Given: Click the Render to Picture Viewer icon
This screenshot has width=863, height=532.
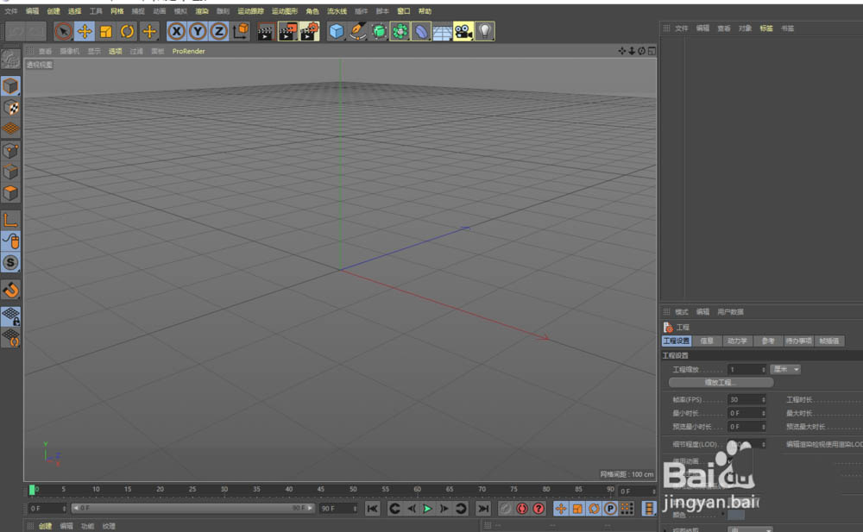Looking at the screenshot, I should click(x=287, y=32).
